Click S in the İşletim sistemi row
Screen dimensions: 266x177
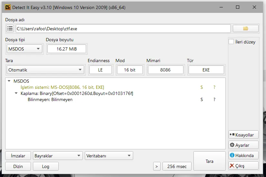pos(202,87)
